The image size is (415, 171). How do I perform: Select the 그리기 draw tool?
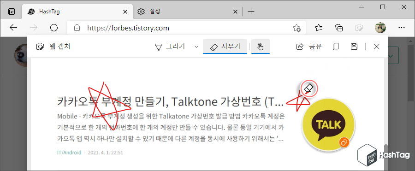click(x=170, y=47)
